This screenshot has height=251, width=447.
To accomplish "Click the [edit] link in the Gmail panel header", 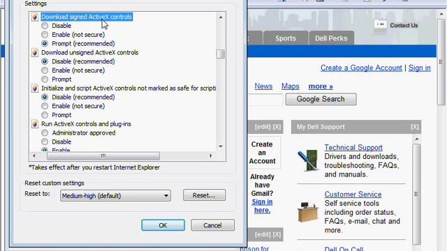I will 263,127.
